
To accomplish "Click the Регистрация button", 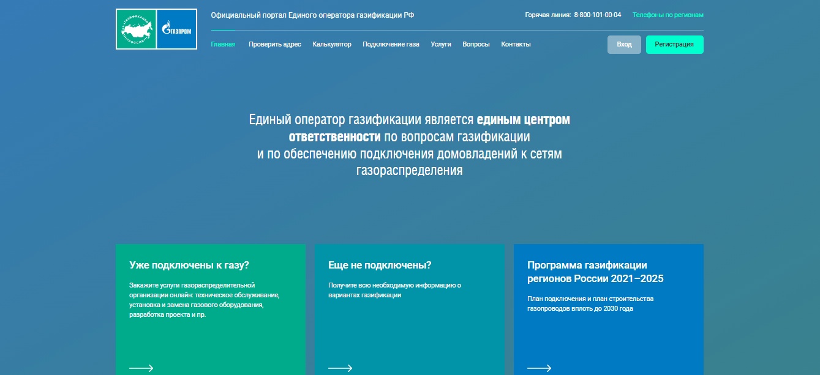I will click(674, 45).
